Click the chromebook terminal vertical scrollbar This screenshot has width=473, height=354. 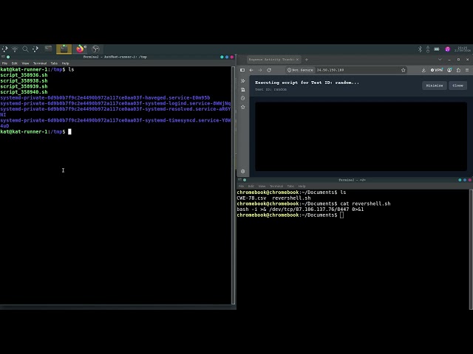(471, 249)
